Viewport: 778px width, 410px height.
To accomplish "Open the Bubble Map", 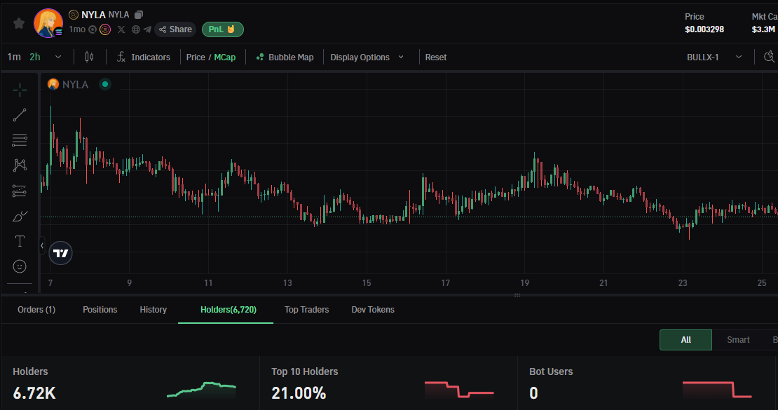I will [x=285, y=57].
